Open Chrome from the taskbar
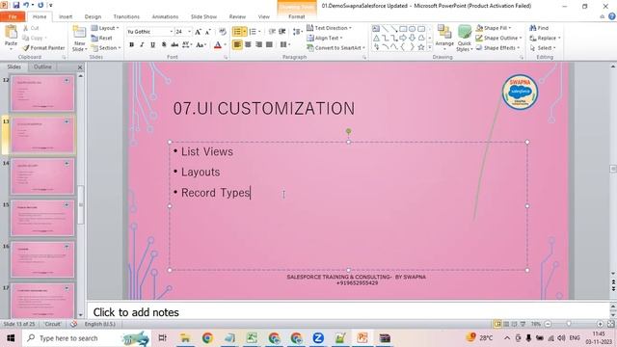Screen dimensions: 617x347 click(x=207, y=338)
